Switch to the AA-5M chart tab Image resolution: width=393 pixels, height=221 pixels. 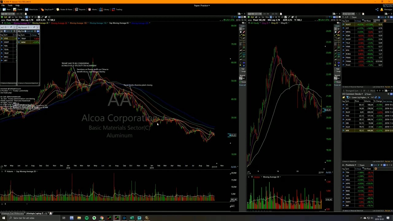[266, 14]
